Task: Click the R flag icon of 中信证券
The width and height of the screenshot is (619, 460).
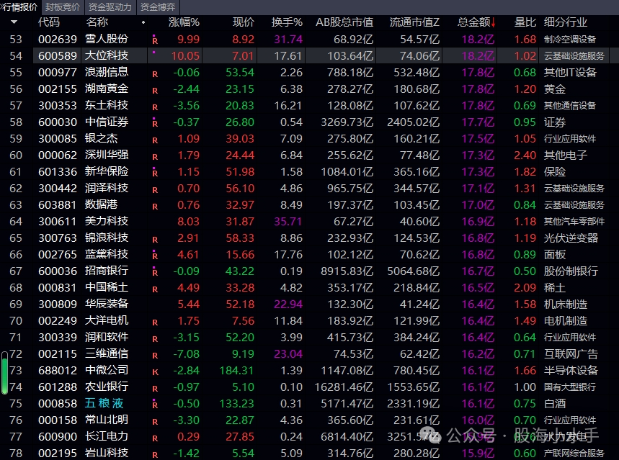Action: tap(155, 122)
